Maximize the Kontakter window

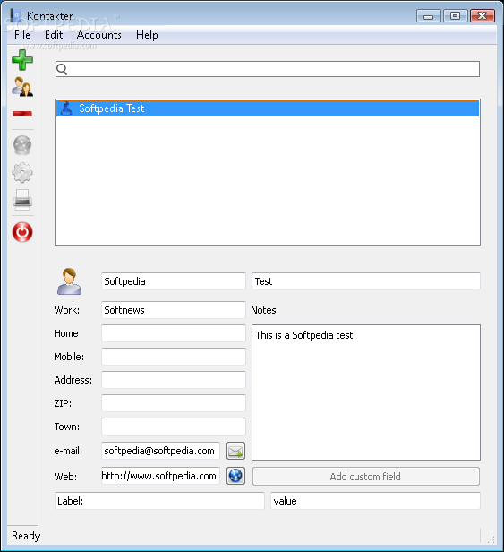point(455,16)
